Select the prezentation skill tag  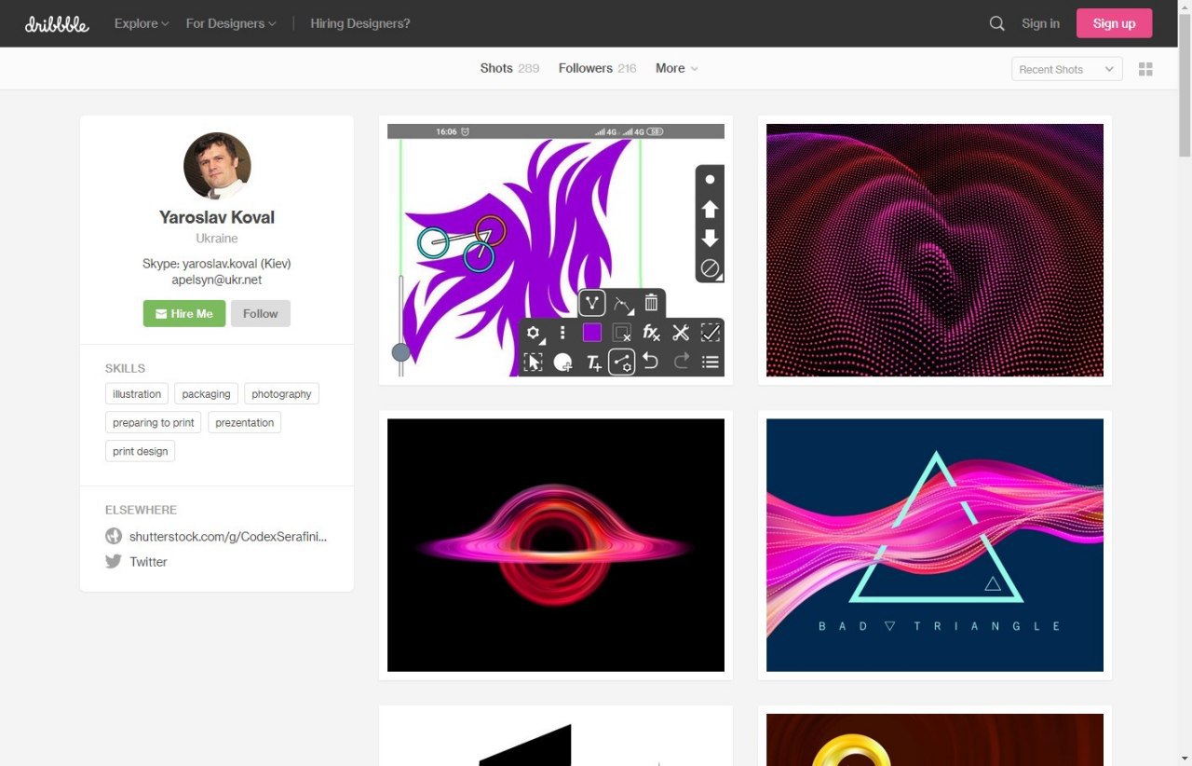pyautogui.click(x=244, y=422)
